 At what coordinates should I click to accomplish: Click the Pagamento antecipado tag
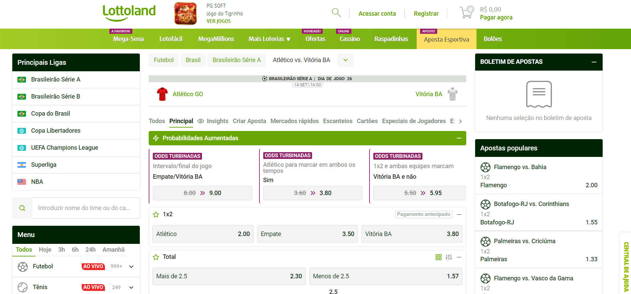coord(424,214)
